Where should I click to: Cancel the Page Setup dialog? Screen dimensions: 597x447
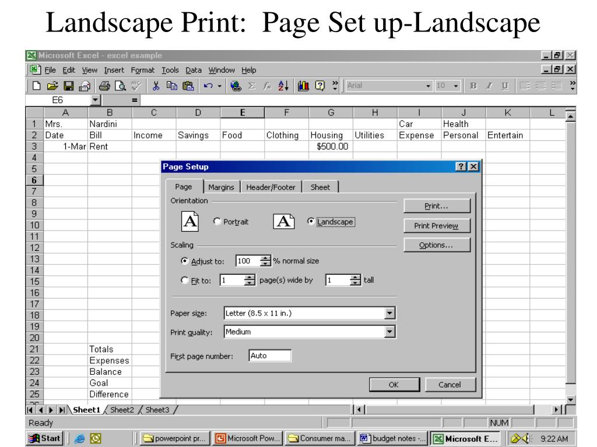450,385
